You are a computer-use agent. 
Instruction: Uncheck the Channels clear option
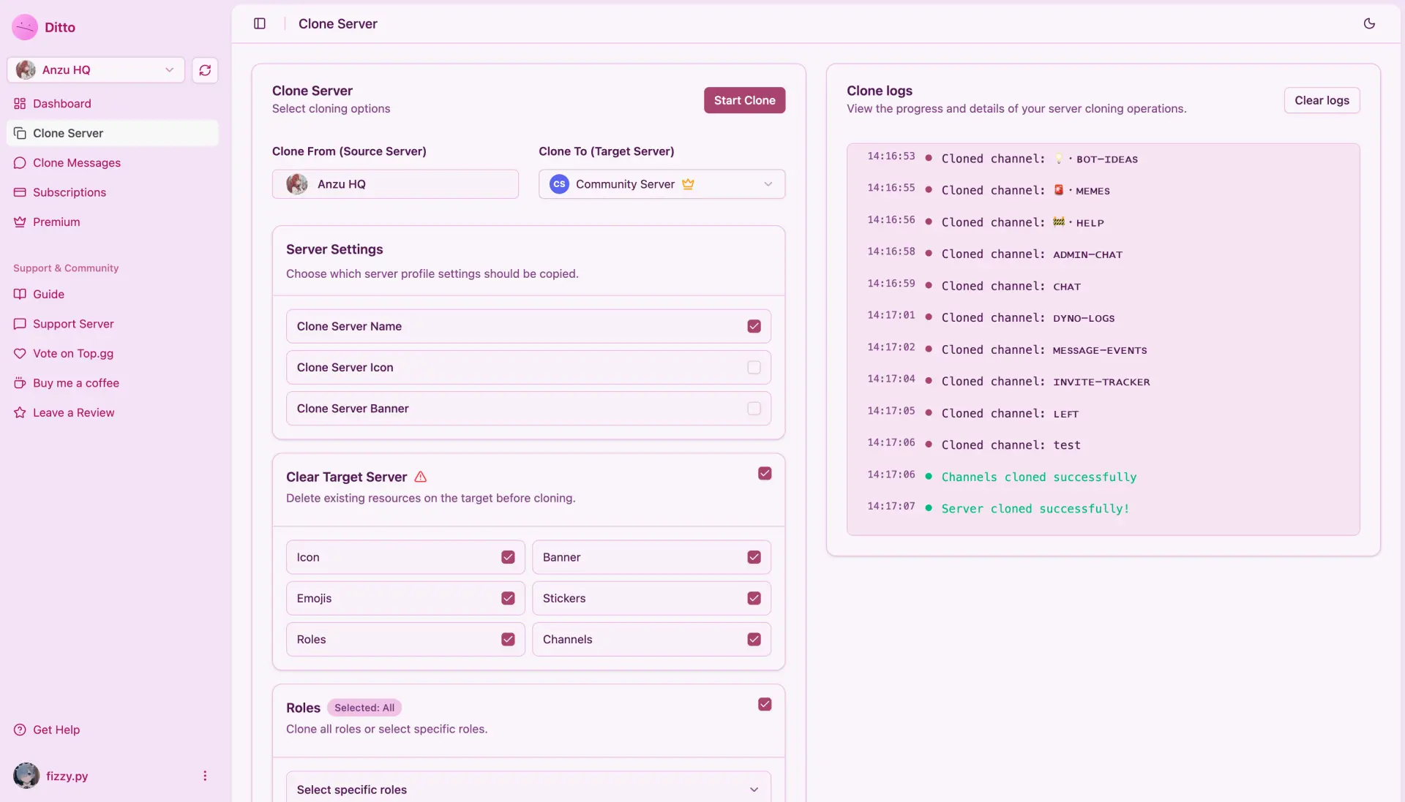[x=754, y=640]
